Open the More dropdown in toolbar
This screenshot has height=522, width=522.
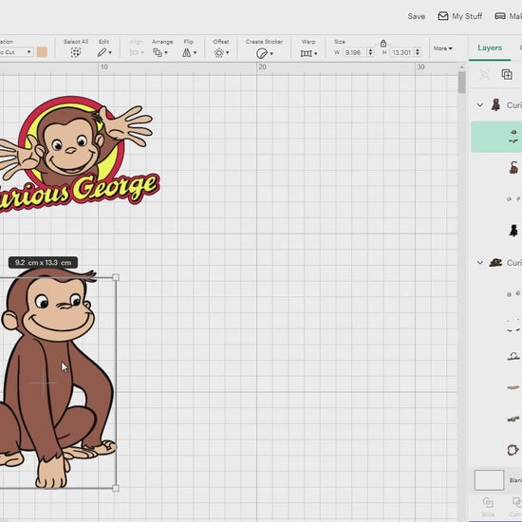[443, 48]
